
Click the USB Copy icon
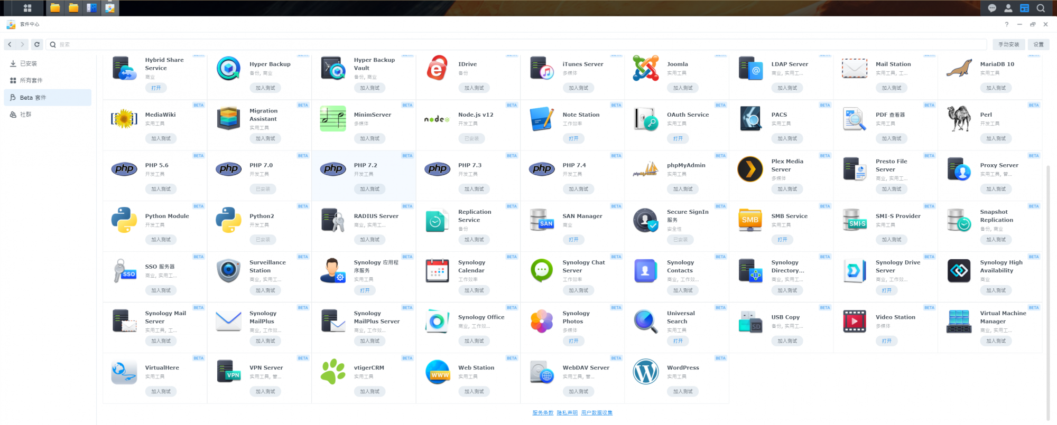pos(750,322)
